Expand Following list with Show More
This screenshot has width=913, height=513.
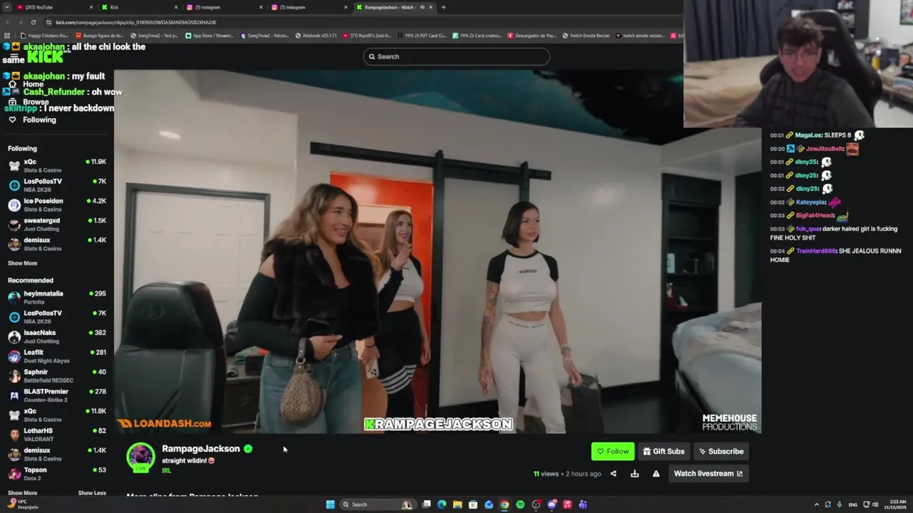[x=22, y=263]
